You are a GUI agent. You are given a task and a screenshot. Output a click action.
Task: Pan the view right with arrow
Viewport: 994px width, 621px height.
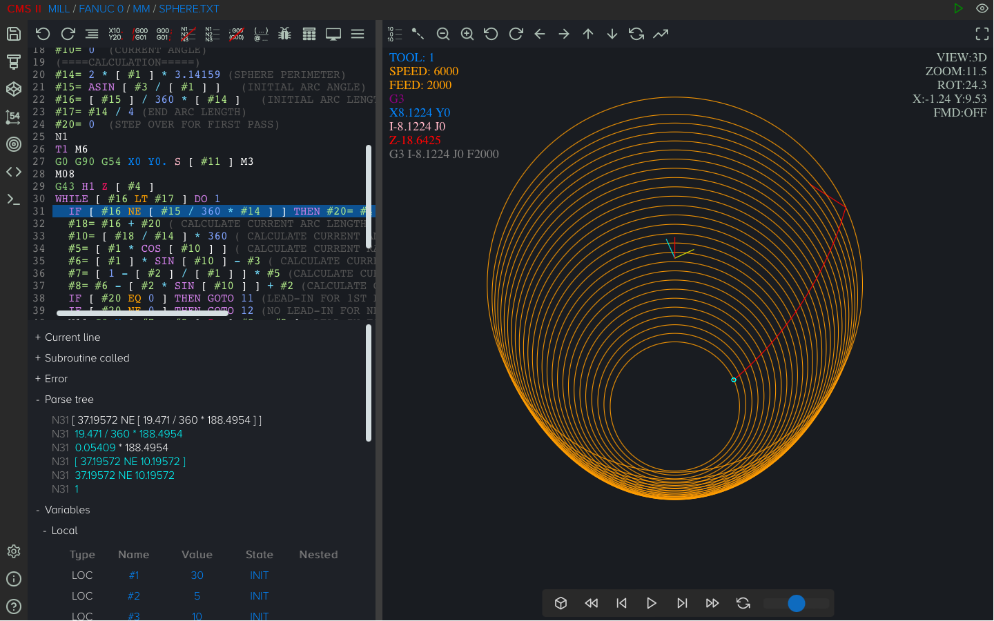(x=564, y=34)
